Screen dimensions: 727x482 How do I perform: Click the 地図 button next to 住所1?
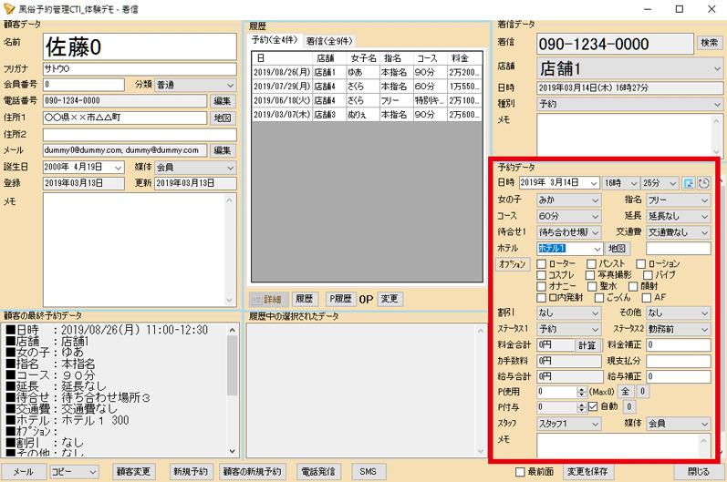click(x=223, y=118)
